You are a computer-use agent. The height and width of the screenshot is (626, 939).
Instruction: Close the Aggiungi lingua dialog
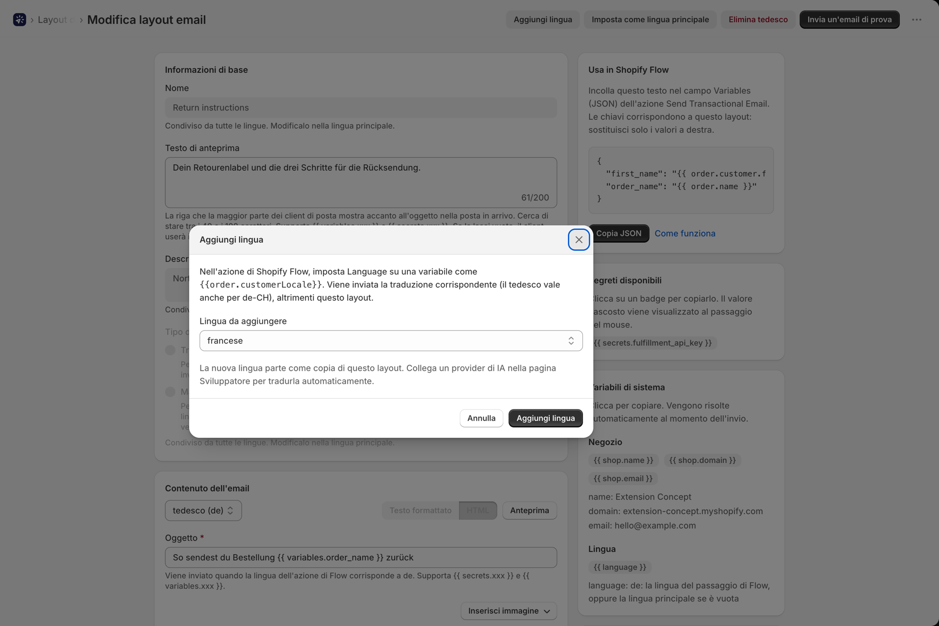pyautogui.click(x=579, y=240)
